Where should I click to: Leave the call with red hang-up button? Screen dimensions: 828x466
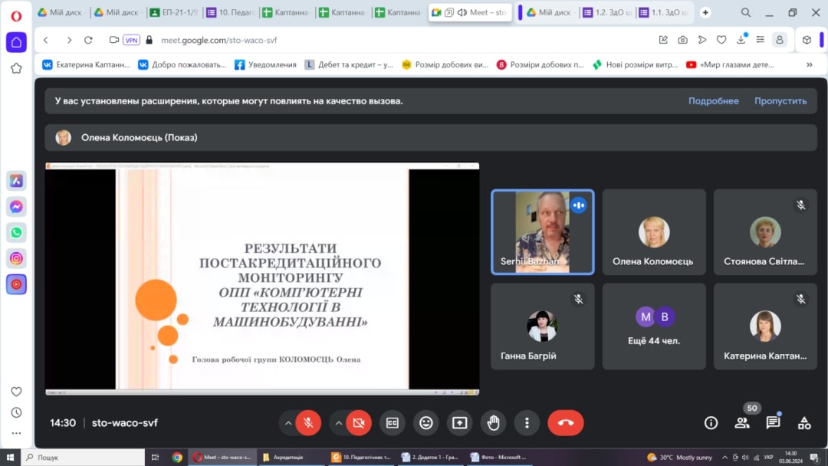click(x=566, y=423)
